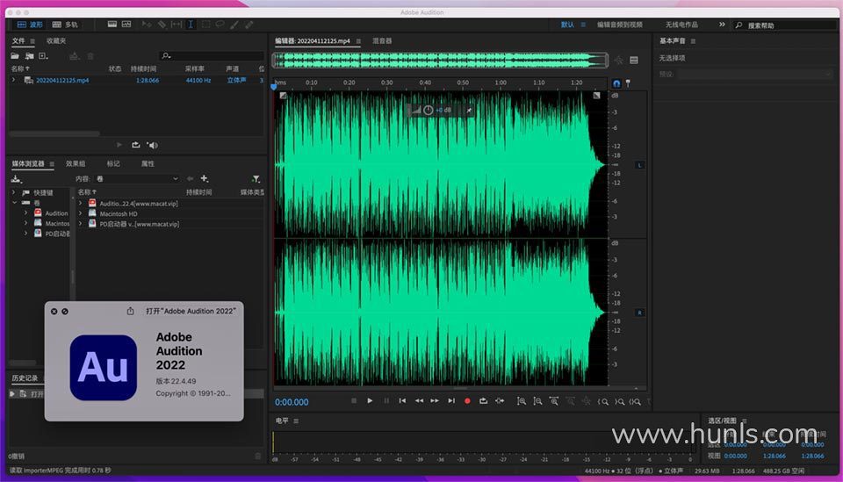Select the Spot Healing Brush tool

pos(249,25)
